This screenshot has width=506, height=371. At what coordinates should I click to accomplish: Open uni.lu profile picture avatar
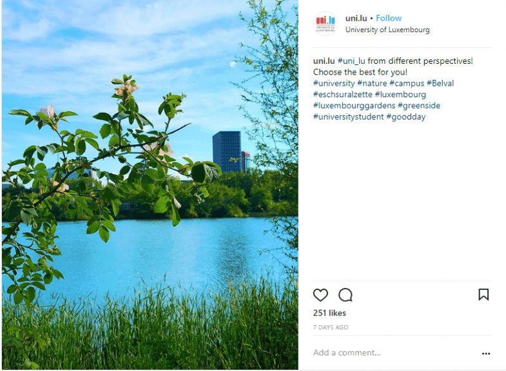[326, 24]
